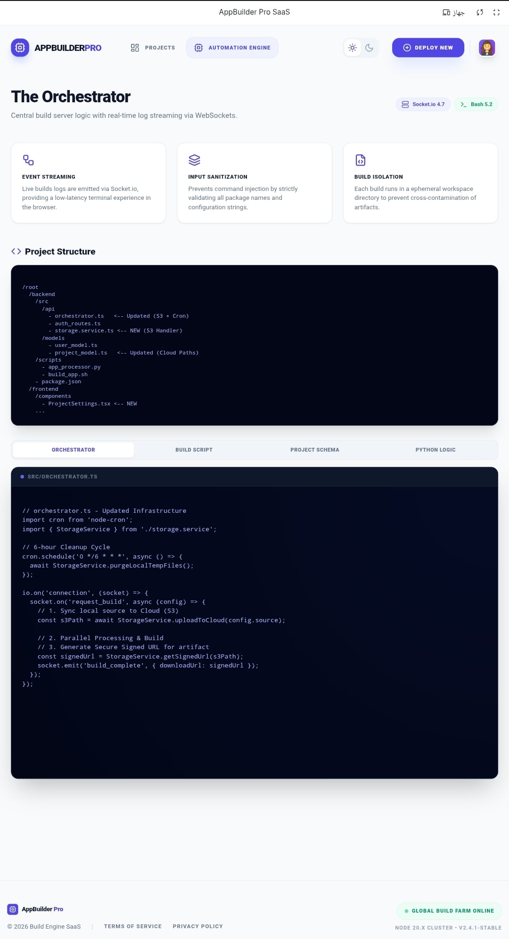The height and width of the screenshot is (939, 509).
Task: Select the Automation Engine nav item
Action: coord(232,48)
